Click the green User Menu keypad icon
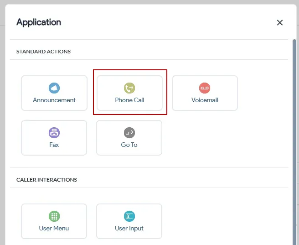This screenshot has height=245, width=299. 54,216
